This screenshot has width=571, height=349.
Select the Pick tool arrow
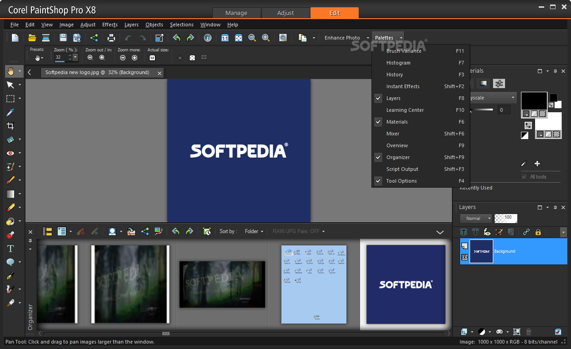coord(10,85)
